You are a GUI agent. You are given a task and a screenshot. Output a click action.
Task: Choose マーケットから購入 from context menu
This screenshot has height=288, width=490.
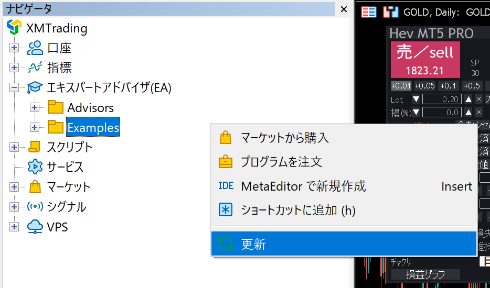[344, 138]
